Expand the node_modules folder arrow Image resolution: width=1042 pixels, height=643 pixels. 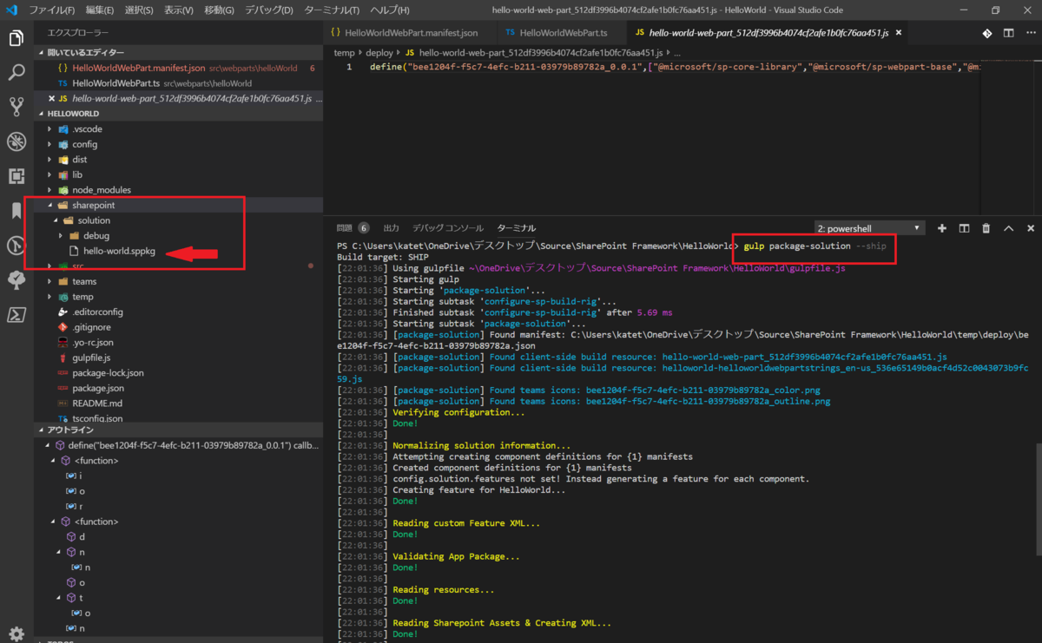click(x=49, y=190)
